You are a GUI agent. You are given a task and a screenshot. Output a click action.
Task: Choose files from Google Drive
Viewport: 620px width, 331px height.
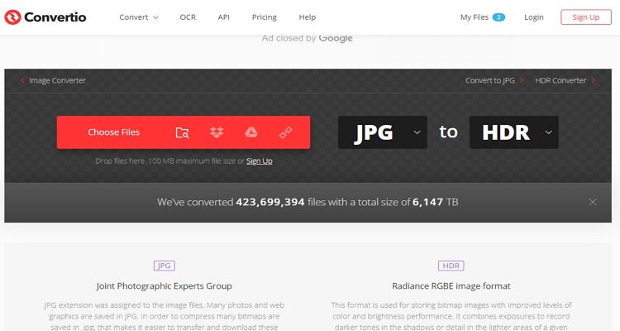click(x=250, y=132)
